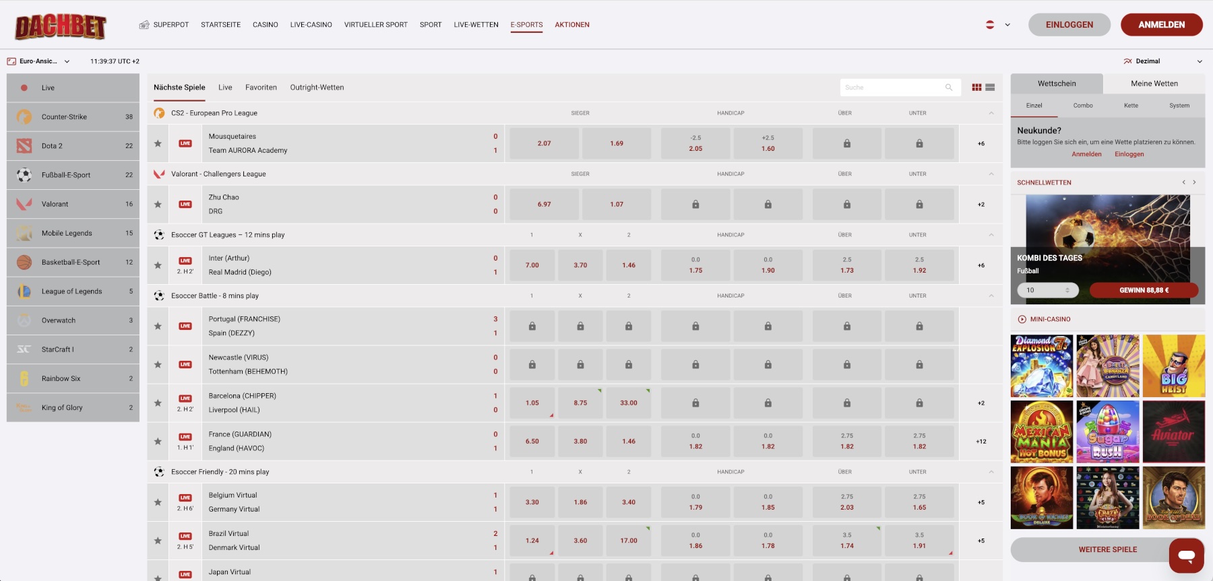Image resolution: width=1213 pixels, height=581 pixels.
Task: Switch to the Outright-Wetten tab
Action: pyautogui.click(x=317, y=88)
